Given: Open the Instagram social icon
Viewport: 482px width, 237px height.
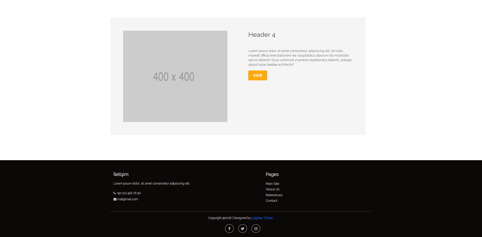Looking at the screenshot, I should click(x=256, y=229).
